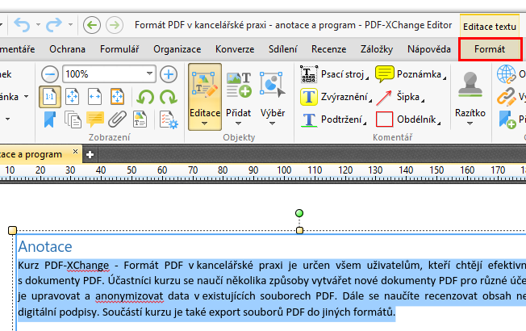Select the fit visible view icon
The width and height of the screenshot is (526, 331).
pyautogui.click(x=118, y=97)
